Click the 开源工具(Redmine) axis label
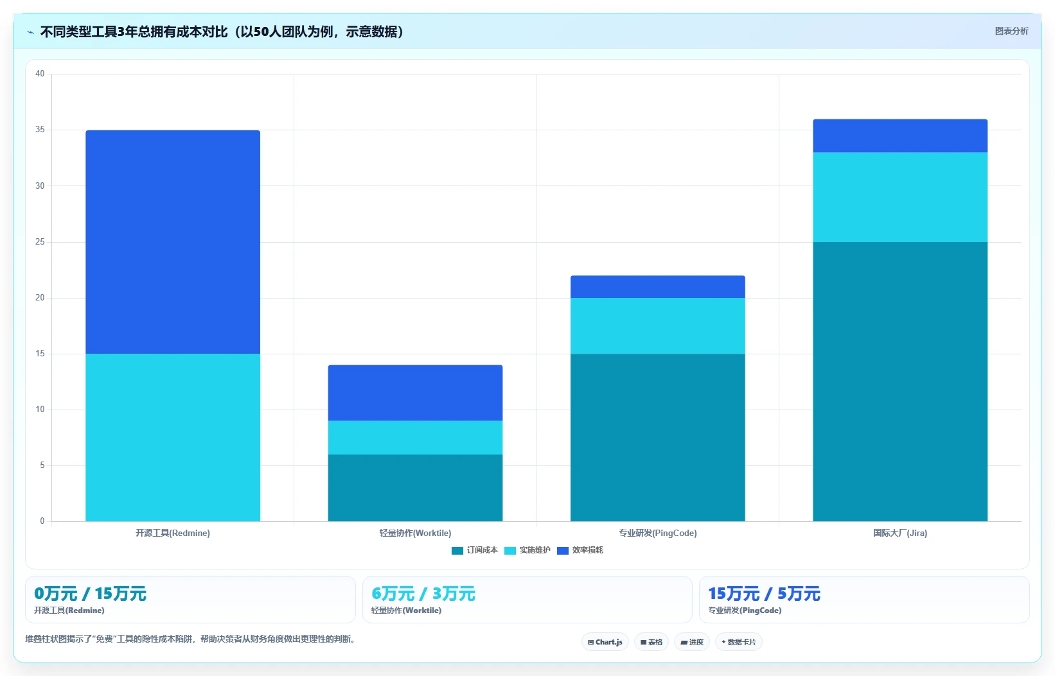 (173, 533)
